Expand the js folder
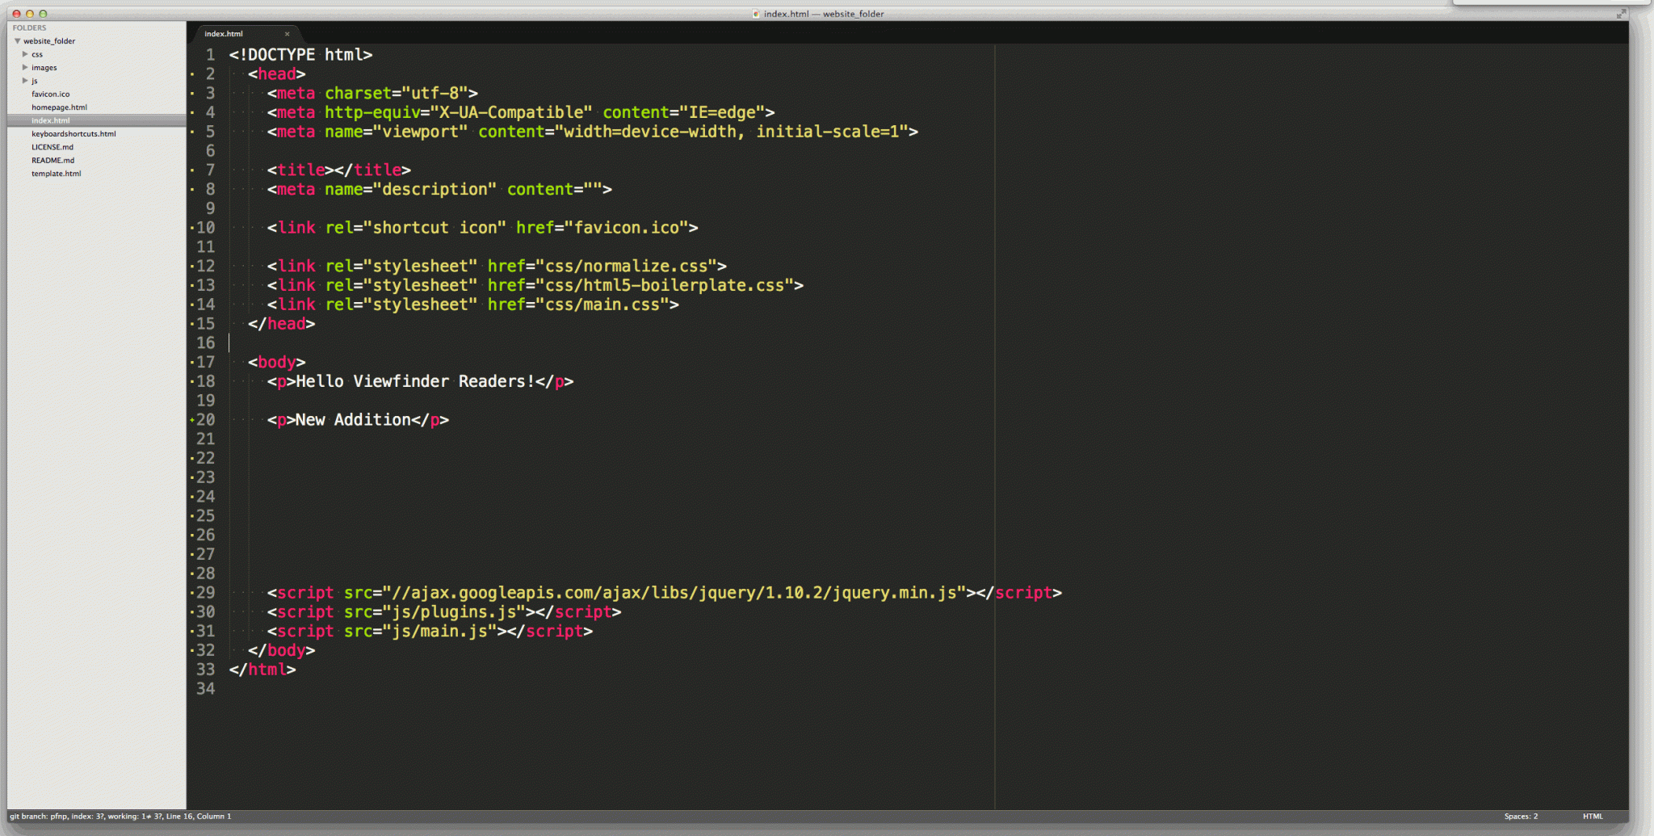The height and width of the screenshot is (836, 1654). [25, 81]
